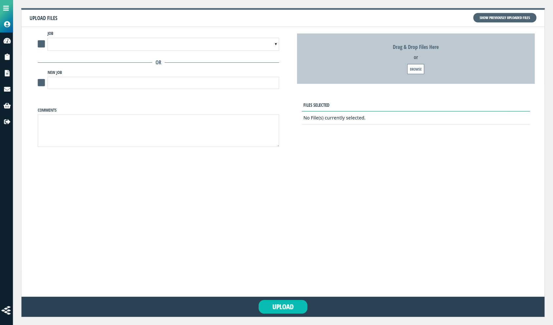This screenshot has width=553, height=325.
Task: Click the logout arrow icon
Action: point(7,122)
